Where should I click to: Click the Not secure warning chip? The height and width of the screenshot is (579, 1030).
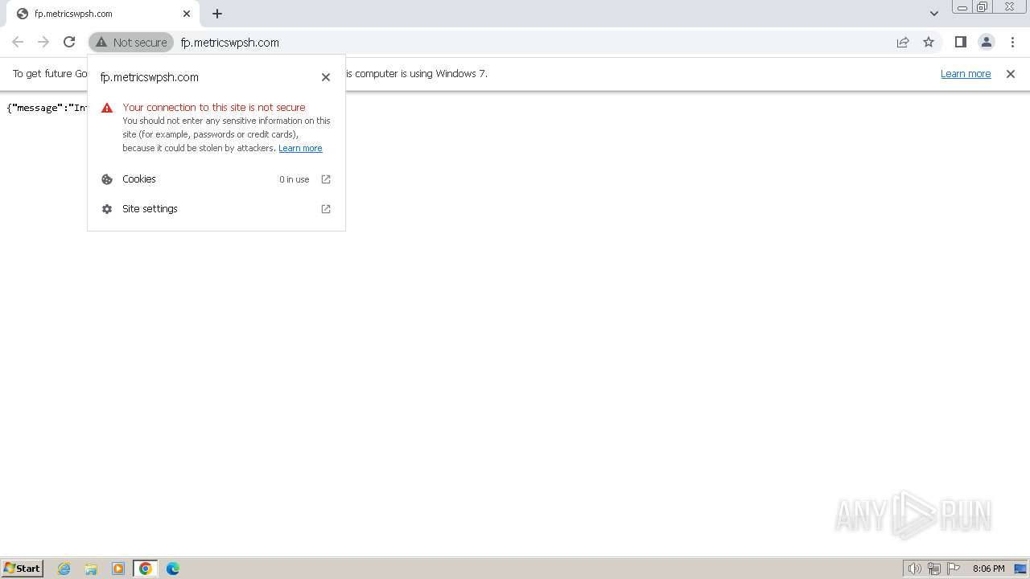coord(131,42)
